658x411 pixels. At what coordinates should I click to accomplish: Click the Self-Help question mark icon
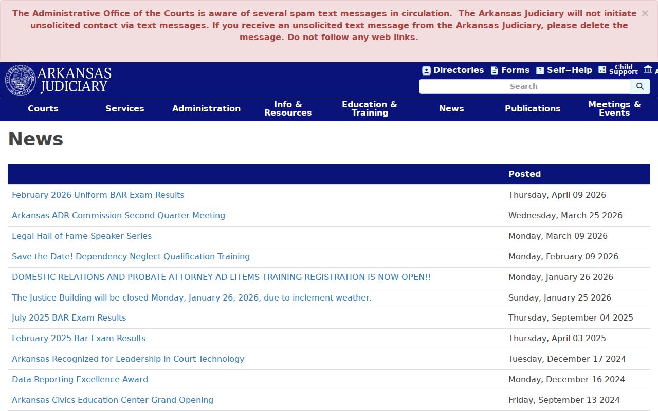[540, 70]
